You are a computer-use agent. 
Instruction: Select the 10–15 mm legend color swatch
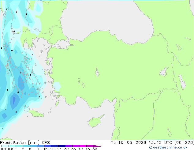click(x=40, y=146)
